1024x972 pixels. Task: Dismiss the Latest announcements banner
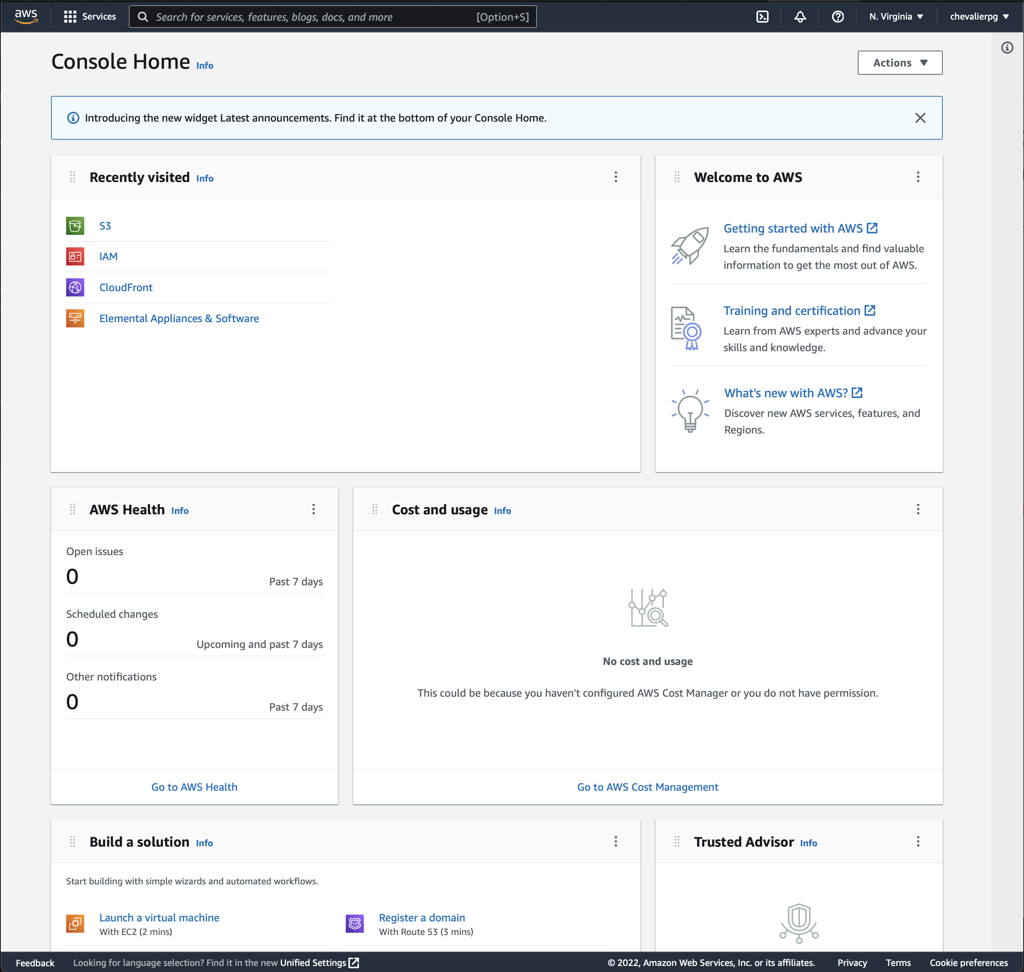coord(920,118)
